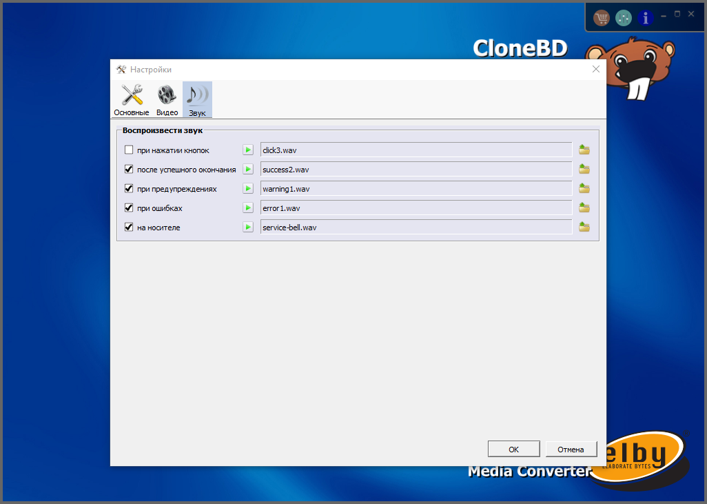Minimize the CloneBD main window
The height and width of the screenshot is (504, 707).
point(664,15)
